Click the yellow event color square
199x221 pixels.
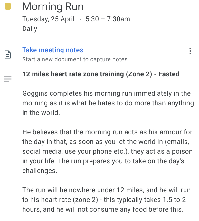coord(8,6)
